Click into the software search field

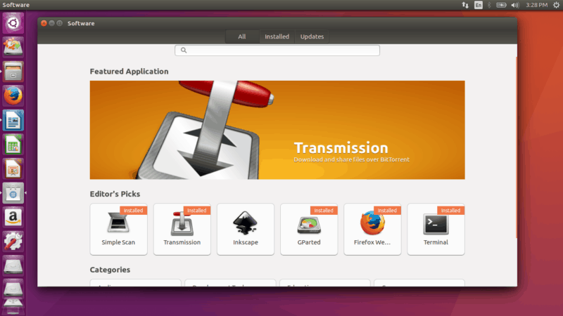277,50
